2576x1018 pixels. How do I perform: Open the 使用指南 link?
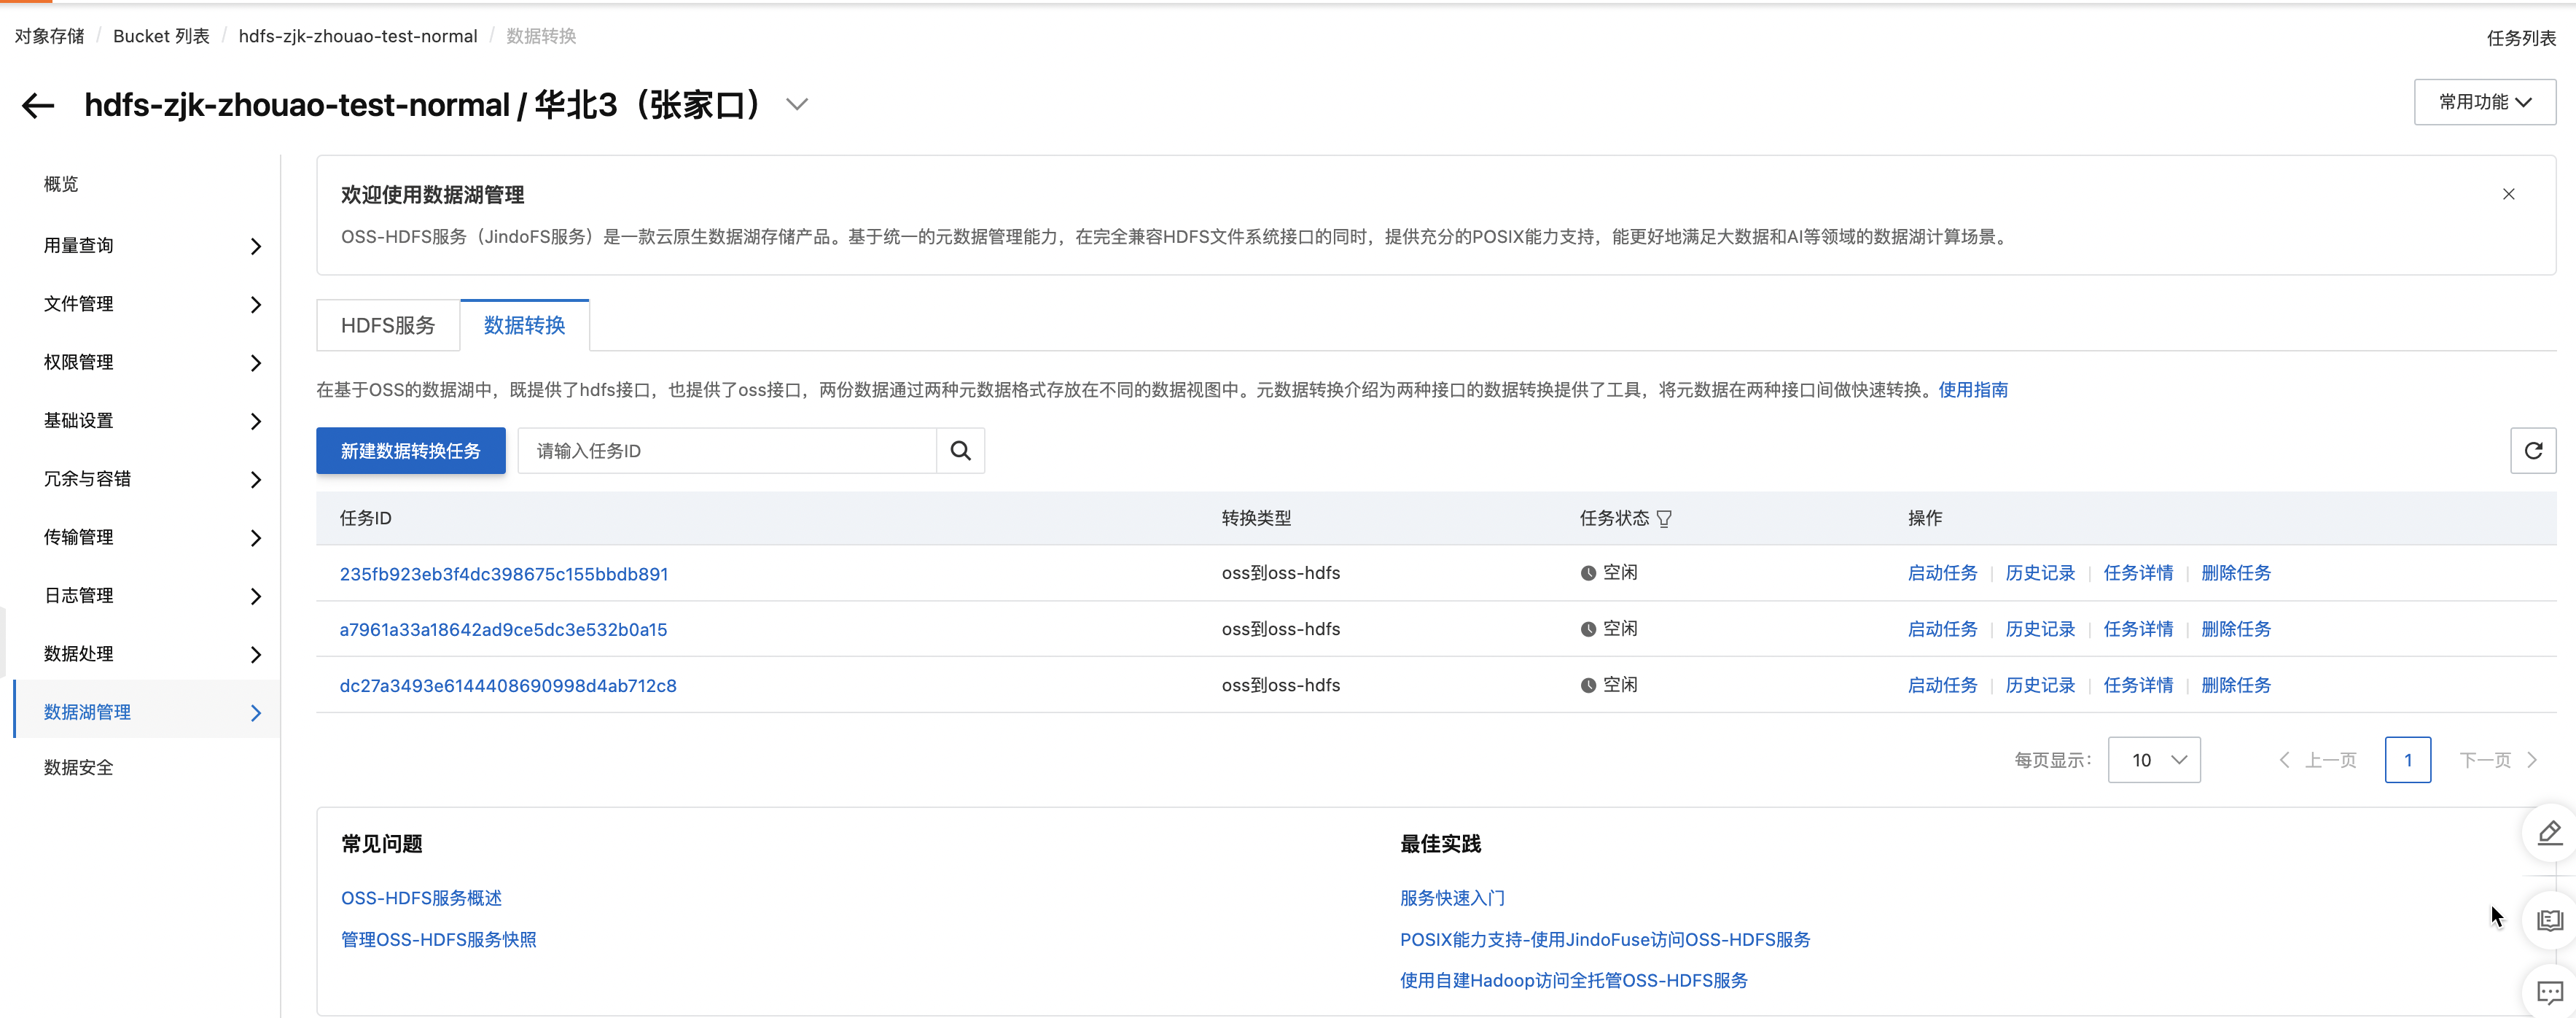1974,390
